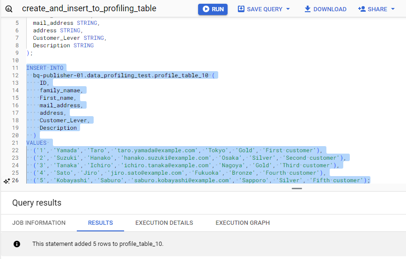The height and width of the screenshot is (259, 406).
Task: Click table name bq-publisher-01.data_profiling_test.profile_table_10
Action: click(121, 75)
